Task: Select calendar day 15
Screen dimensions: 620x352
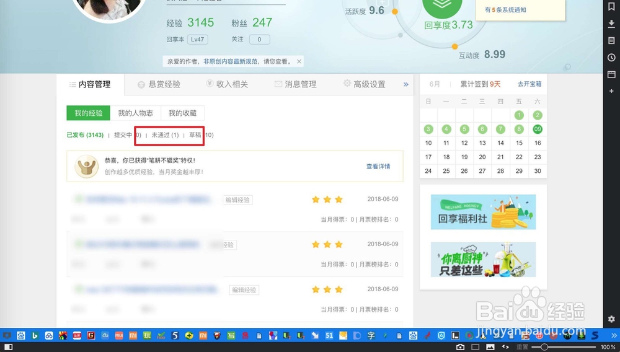Action: [519, 143]
